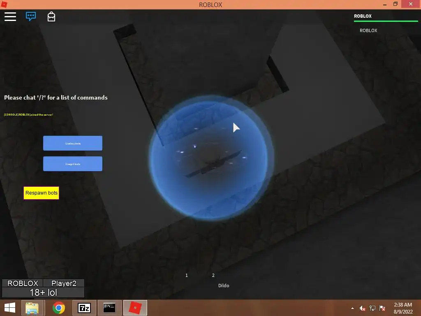Launch Google Chrome from the taskbar
421x316 pixels.
pyautogui.click(x=58, y=308)
